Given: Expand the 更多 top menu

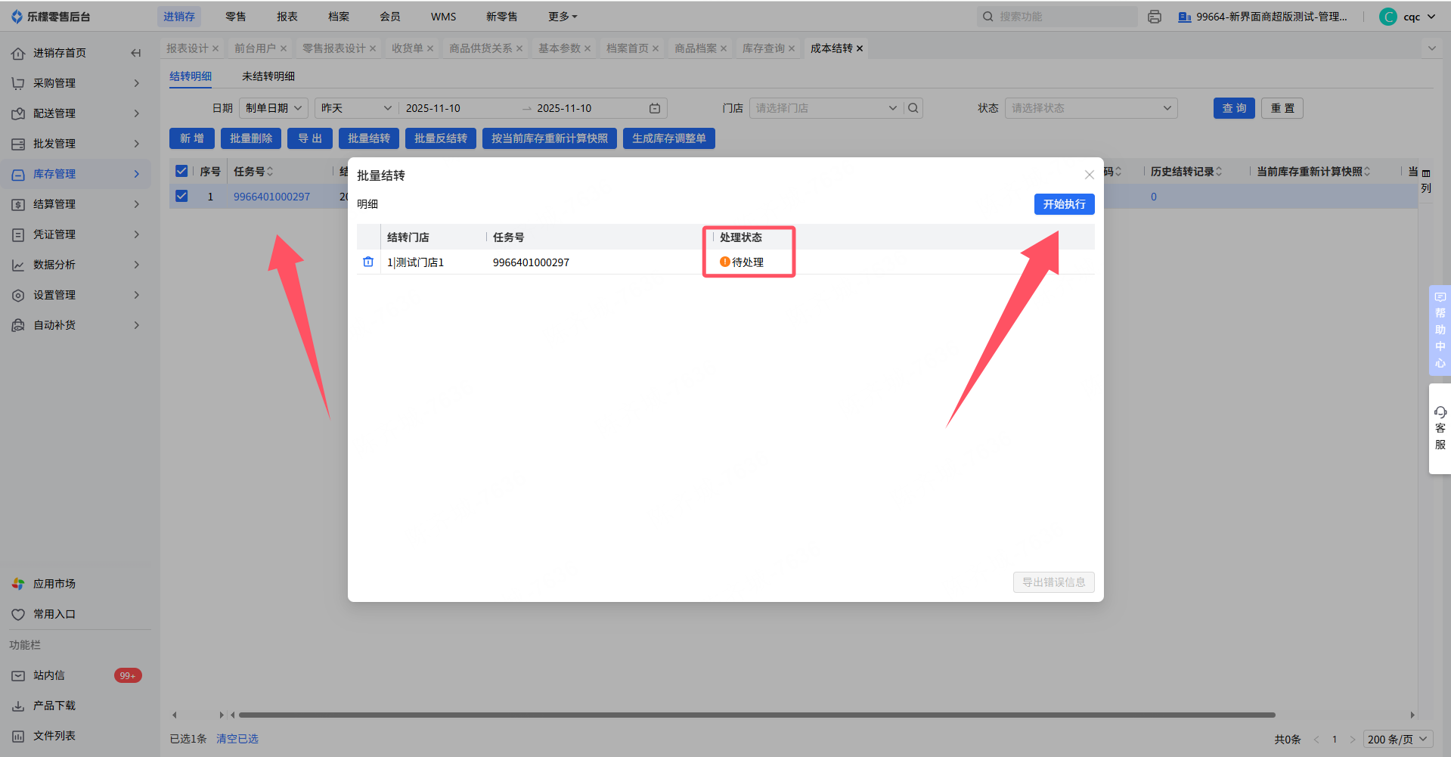Looking at the screenshot, I should [x=563, y=17].
